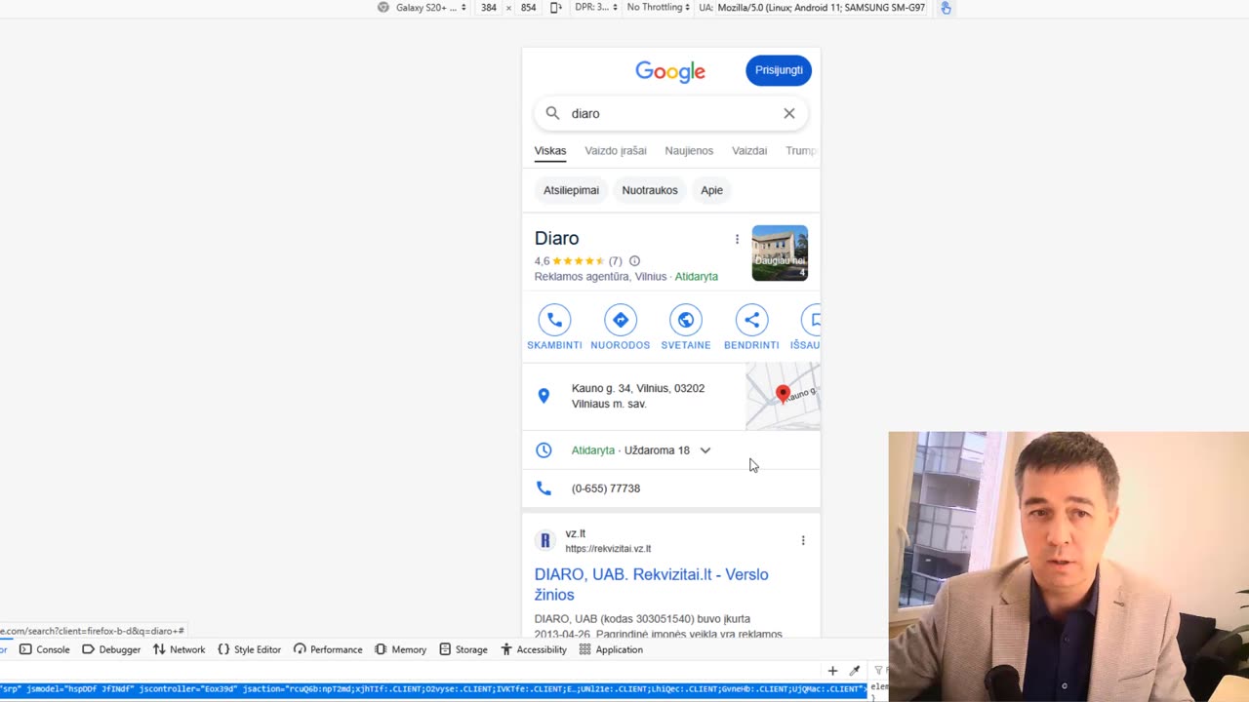Click the location pin icon by address
This screenshot has width=1249, height=702.
(x=544, y=396)
